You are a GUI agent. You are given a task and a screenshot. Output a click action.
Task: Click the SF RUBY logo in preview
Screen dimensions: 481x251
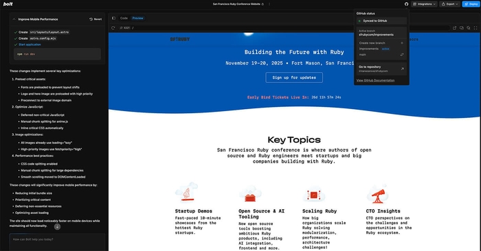pos(180,39)
